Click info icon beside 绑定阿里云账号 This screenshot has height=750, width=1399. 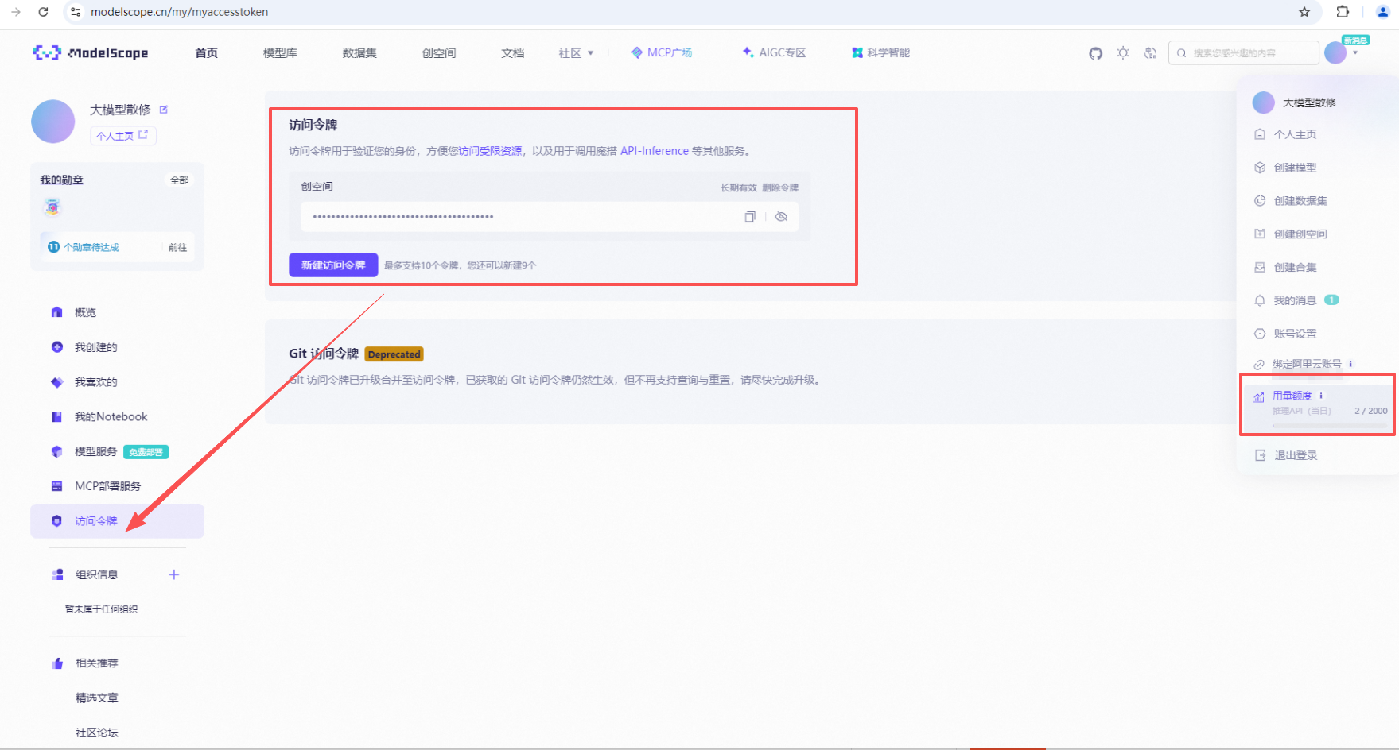1350,364
